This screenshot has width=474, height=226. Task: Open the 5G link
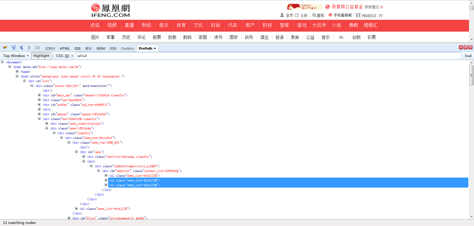click(341, 38)
